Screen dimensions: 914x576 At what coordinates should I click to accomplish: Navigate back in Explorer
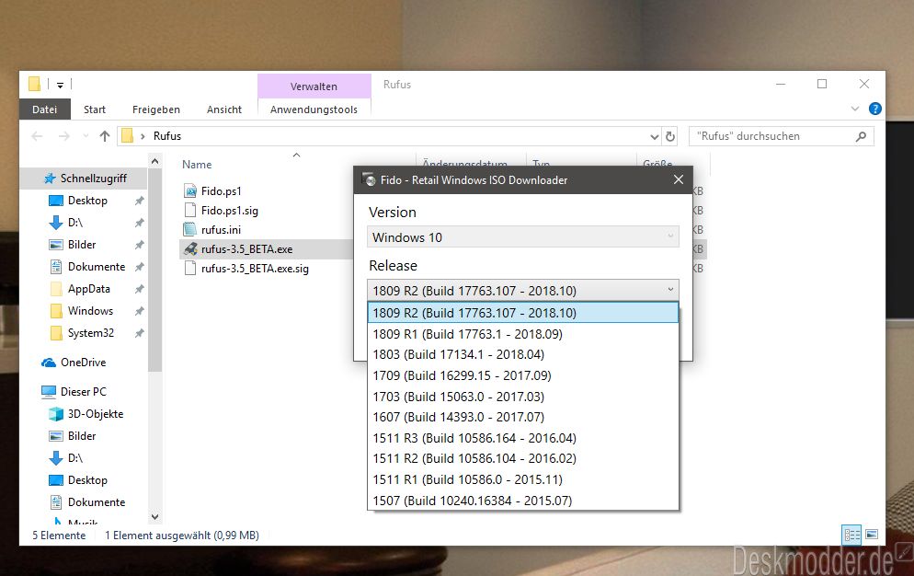[38, 136]
